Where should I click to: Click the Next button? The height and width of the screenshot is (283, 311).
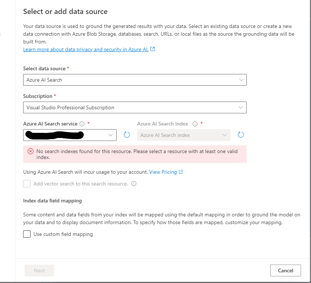[x=39, y=270]
